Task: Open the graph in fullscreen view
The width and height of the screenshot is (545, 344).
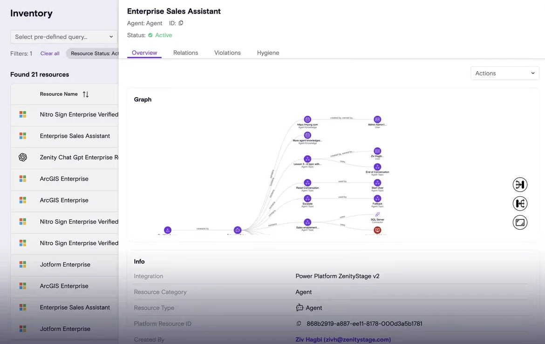Action: tap(520, 222)
